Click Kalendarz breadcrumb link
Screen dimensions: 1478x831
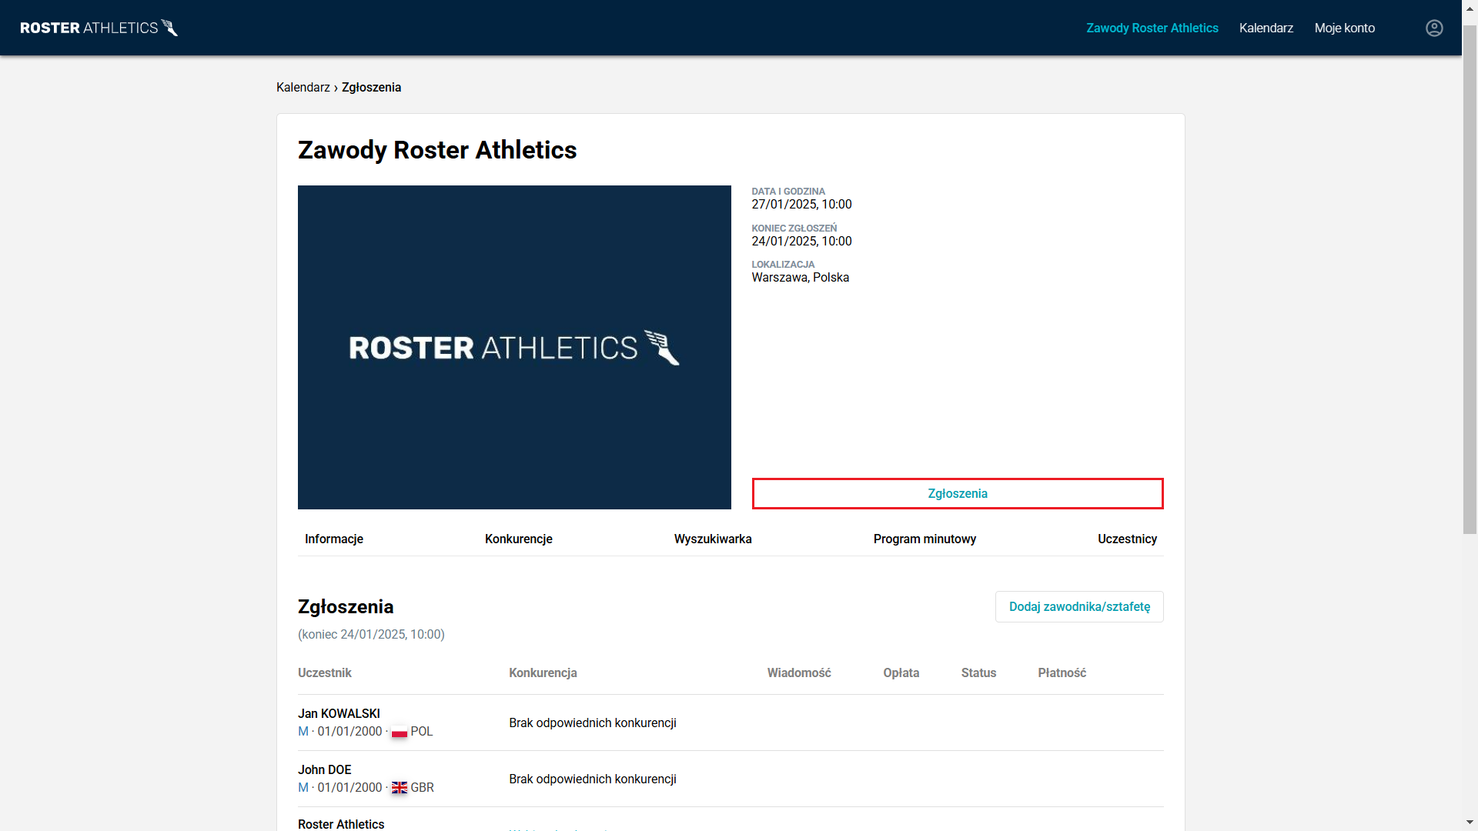point(303,88)
